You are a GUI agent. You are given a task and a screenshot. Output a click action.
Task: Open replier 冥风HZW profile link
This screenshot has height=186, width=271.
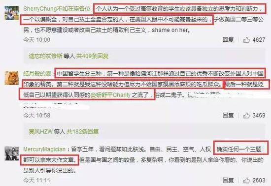40,132
